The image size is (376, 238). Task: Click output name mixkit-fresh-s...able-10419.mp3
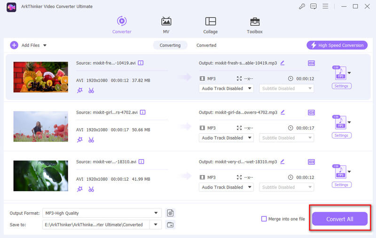pos(246,63)
